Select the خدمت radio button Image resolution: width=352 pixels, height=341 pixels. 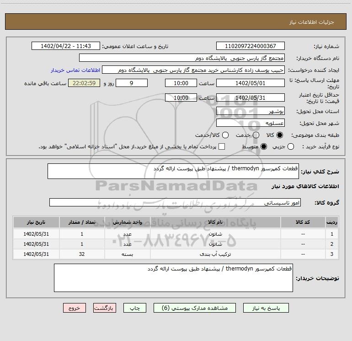256,135
